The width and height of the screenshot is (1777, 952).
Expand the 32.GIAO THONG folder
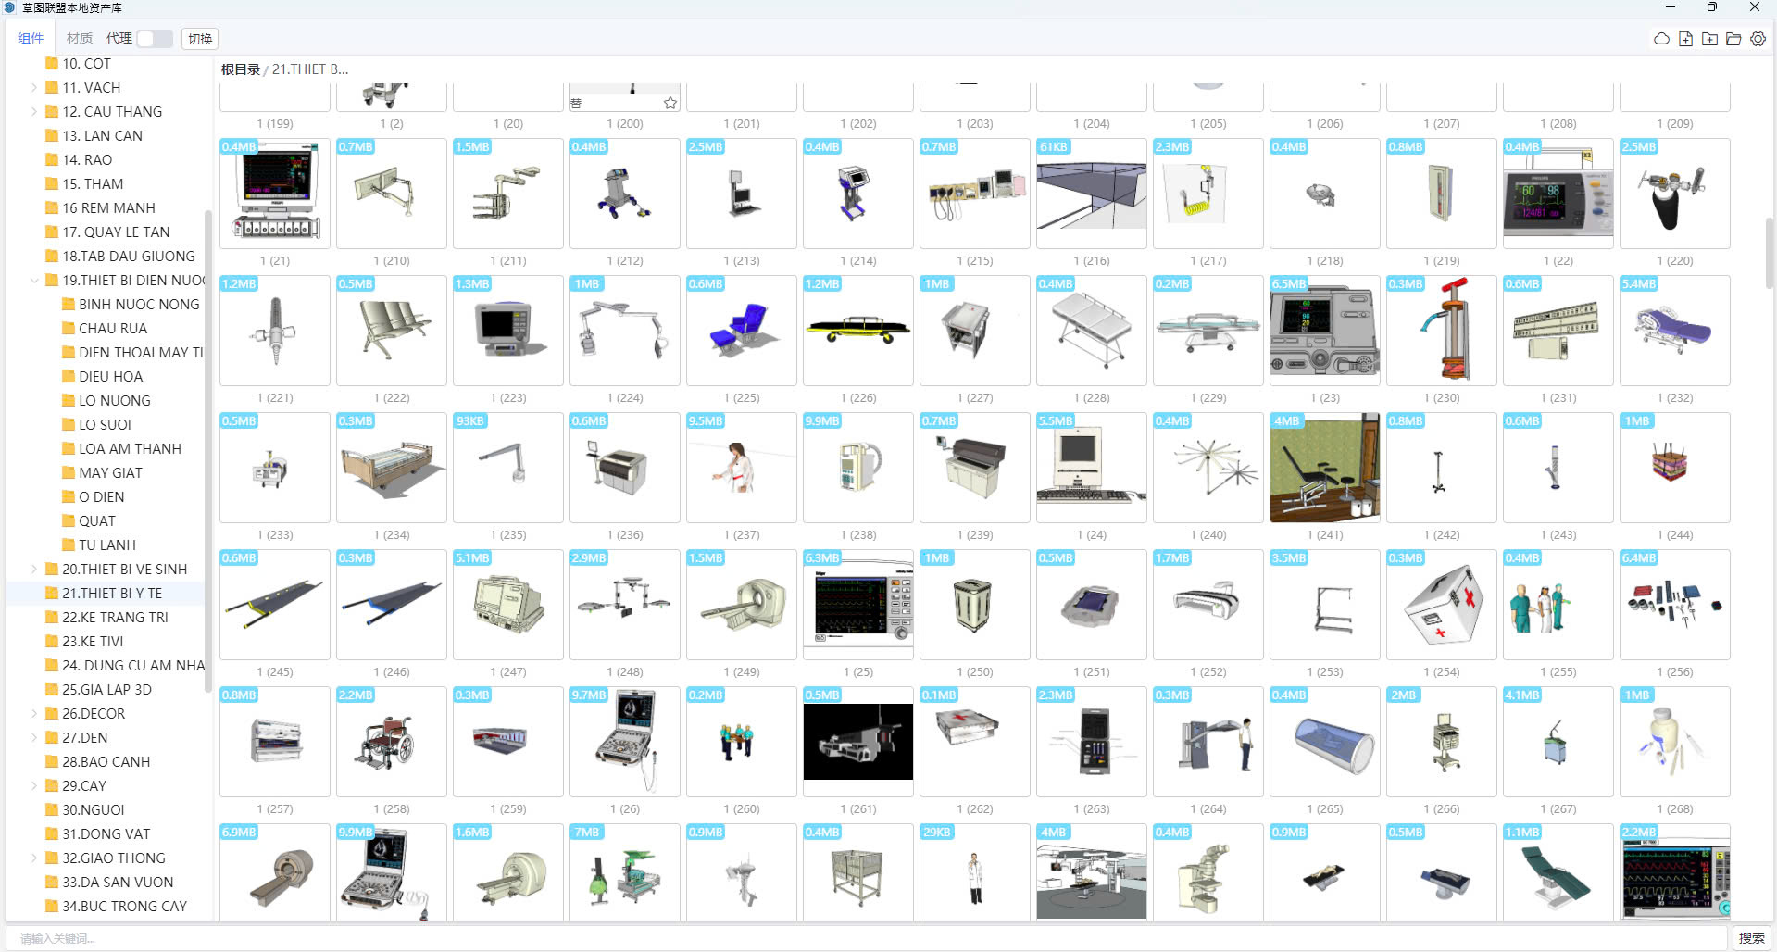pyautogui.click(x=34, y=858)
